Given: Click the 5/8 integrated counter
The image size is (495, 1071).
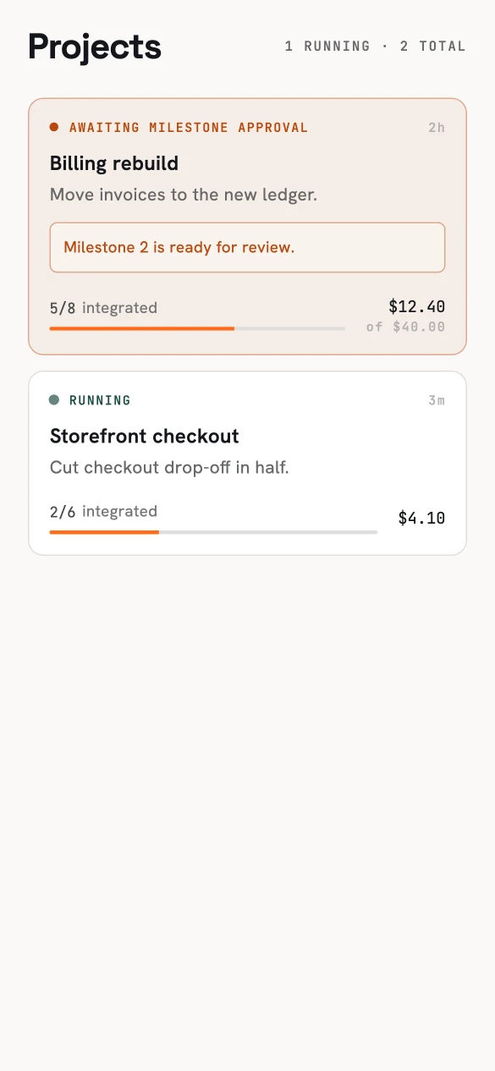Looking at the screenshot, I should (x=103, y=308).
